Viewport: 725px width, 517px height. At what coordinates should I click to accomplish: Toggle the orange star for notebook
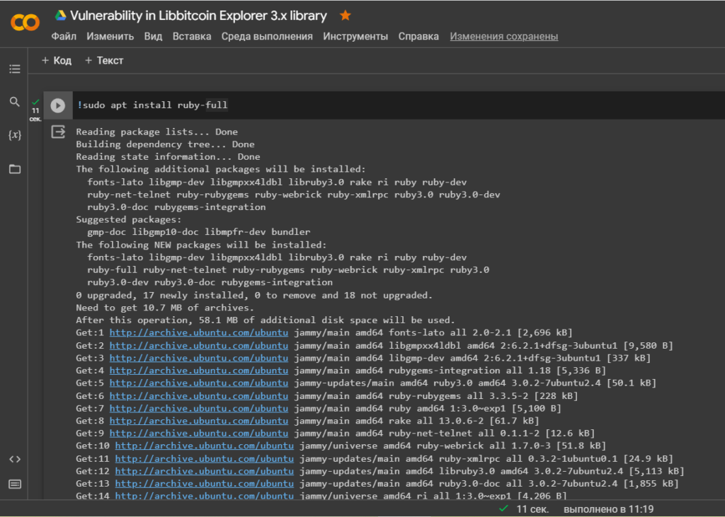tap(345, 16)
